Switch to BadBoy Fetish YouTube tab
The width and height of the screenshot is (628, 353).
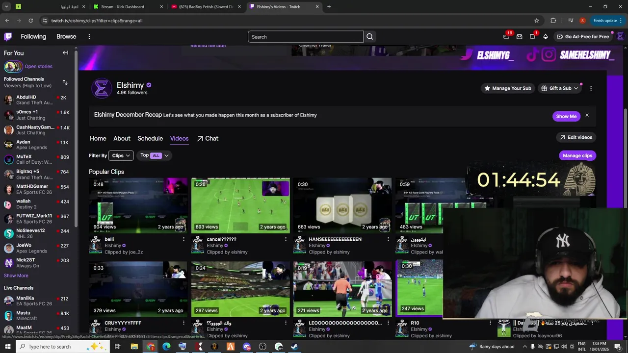coord(206,7)
